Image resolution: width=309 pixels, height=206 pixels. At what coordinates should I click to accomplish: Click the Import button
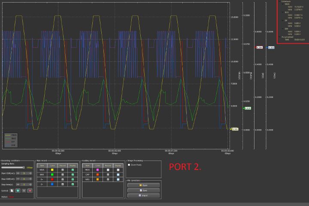[143, 195]
